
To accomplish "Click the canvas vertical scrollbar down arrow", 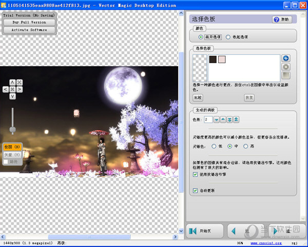I will (x=181, y=231).
